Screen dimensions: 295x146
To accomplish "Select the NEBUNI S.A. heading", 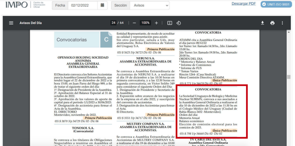I will point(145,58).
